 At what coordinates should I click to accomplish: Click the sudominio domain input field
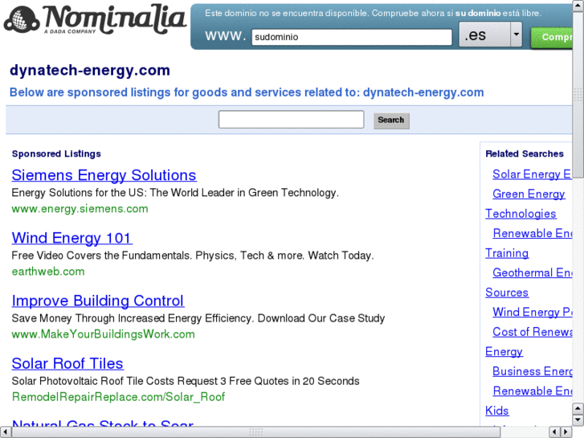click(x=352, y=37)
